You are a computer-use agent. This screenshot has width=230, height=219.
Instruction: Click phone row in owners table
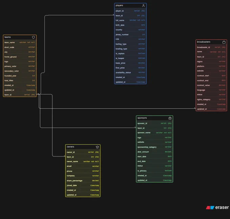pos(83,171)
